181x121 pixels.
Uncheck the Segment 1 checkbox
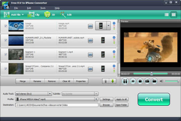[x=6, y=54]
